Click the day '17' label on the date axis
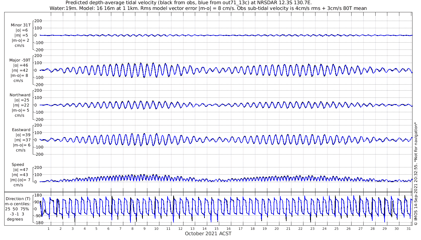 point(240,229)
